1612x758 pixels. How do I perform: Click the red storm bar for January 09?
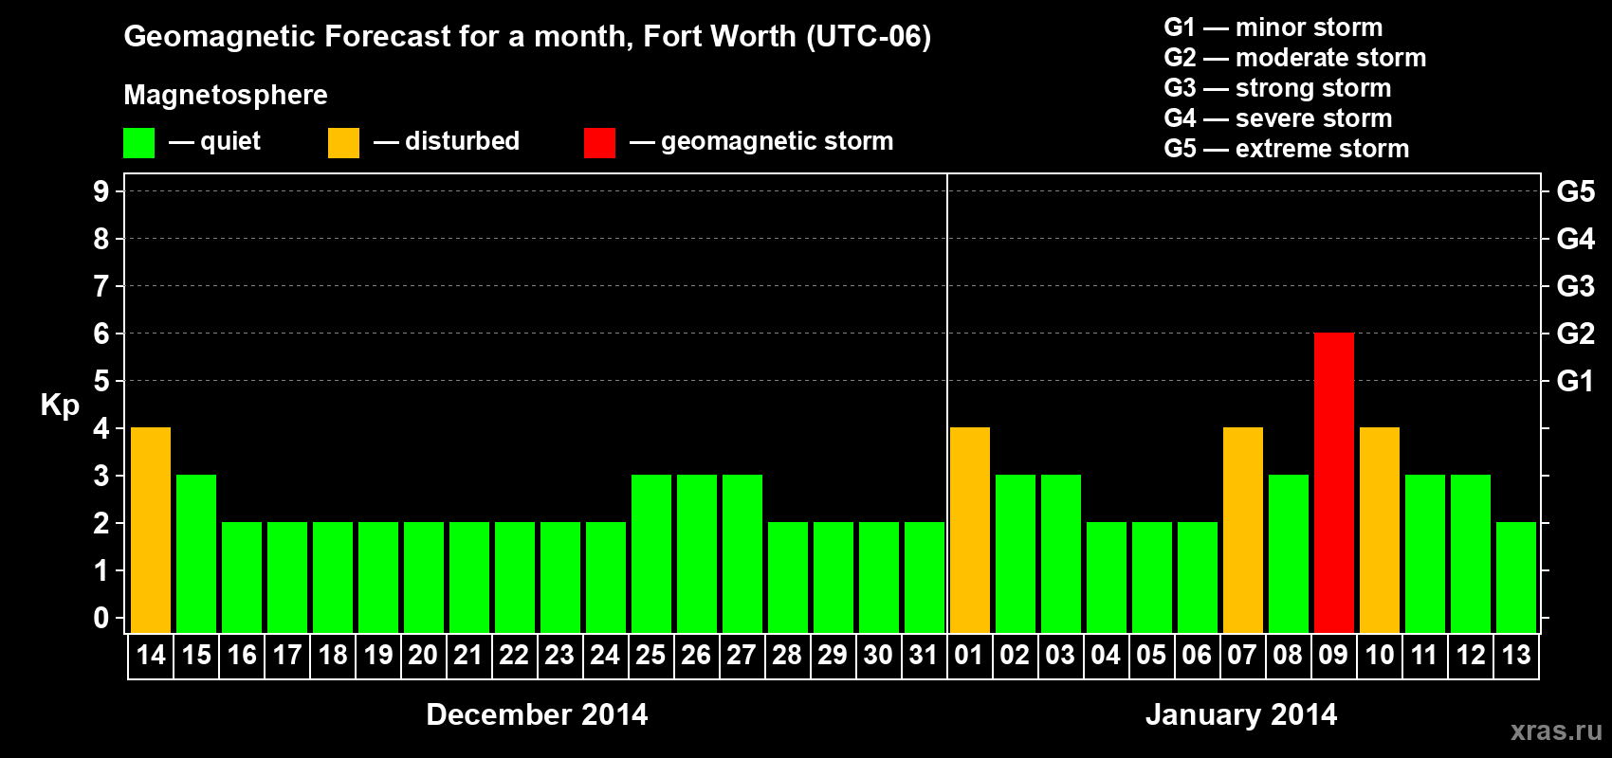pos(1334,483)
